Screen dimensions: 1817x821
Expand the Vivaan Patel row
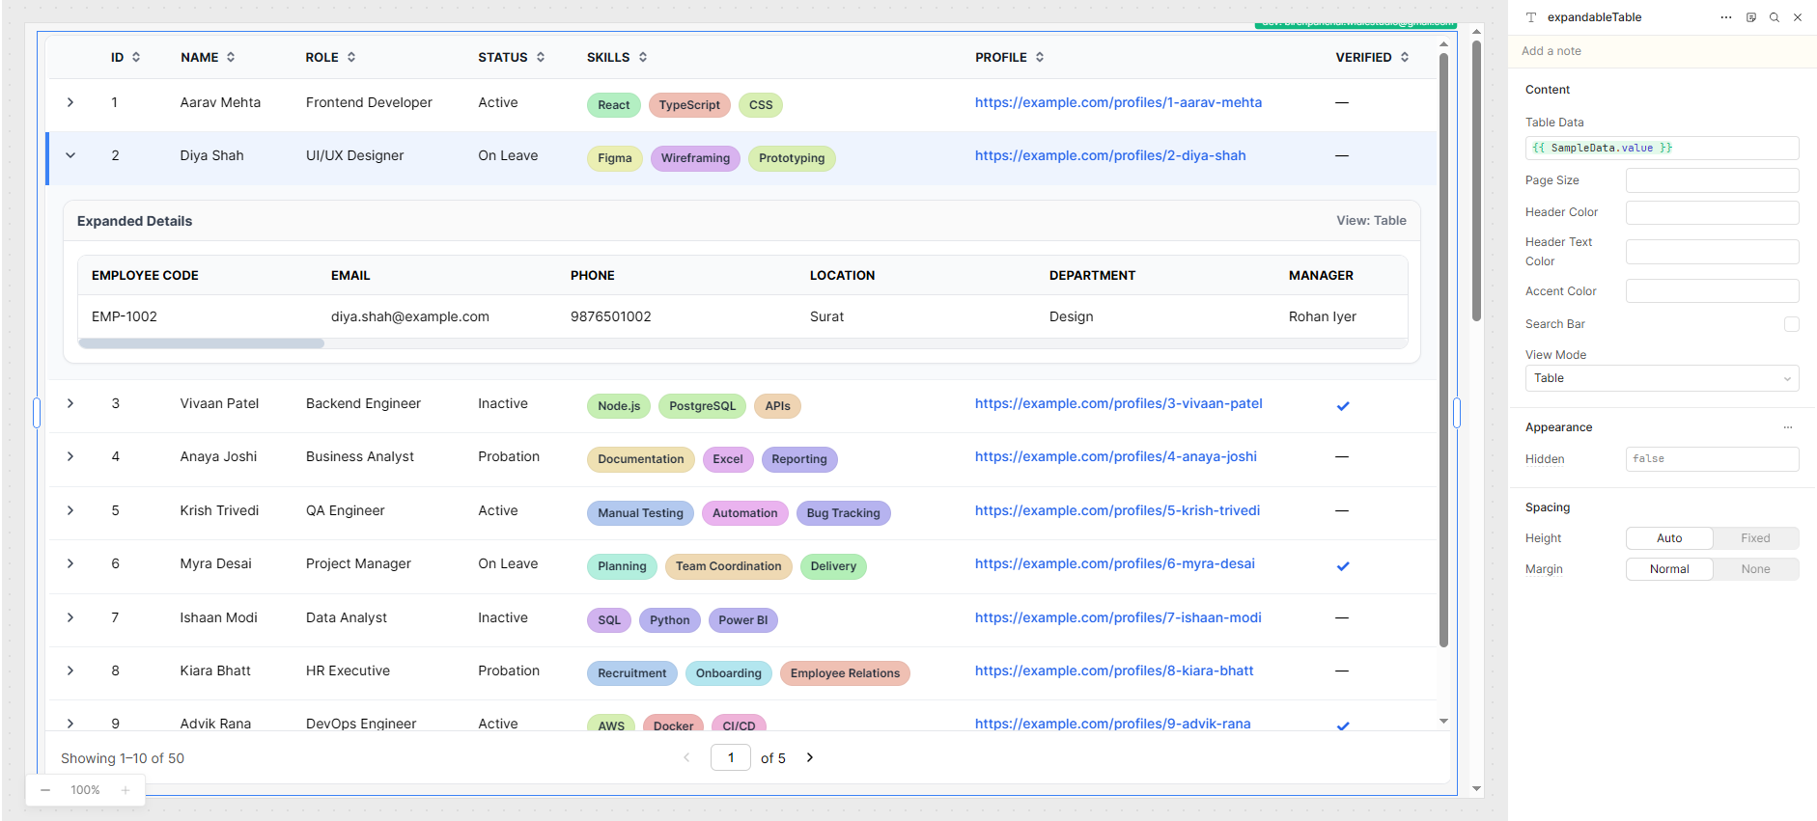70,403
